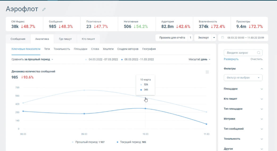The image size is (277, 151).
Task: Toggle Текущий период series in legend
Action: (131, 142)
